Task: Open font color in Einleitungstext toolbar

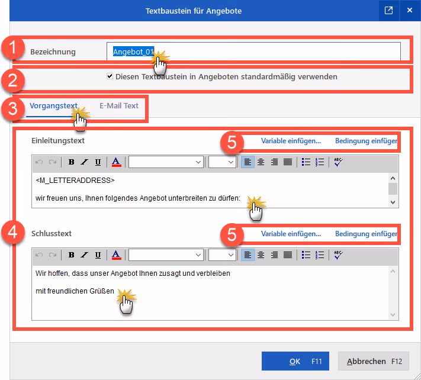Action: click(116, 162)
